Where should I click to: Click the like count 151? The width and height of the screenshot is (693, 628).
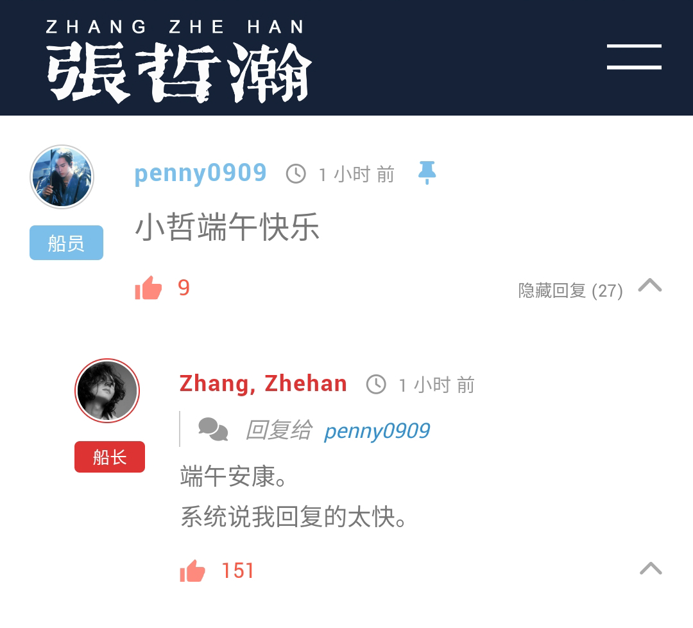click(x=238, y=570)
